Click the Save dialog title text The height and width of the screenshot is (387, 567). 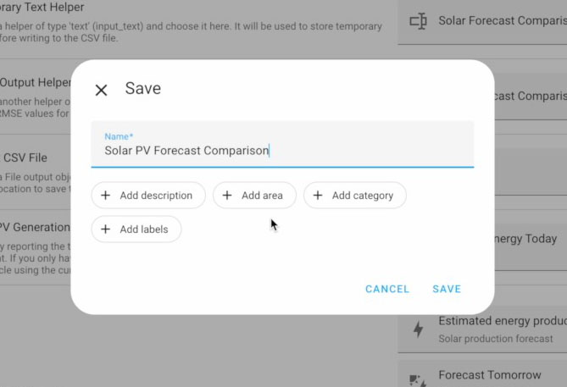(143, 89)
